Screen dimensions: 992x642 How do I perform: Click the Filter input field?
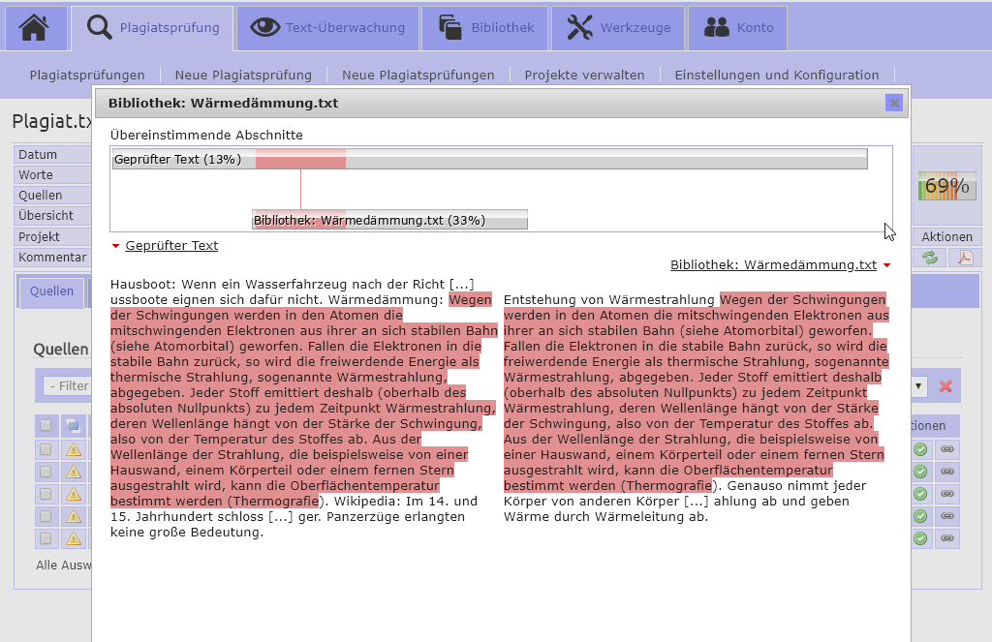click(x=67, y=385)
